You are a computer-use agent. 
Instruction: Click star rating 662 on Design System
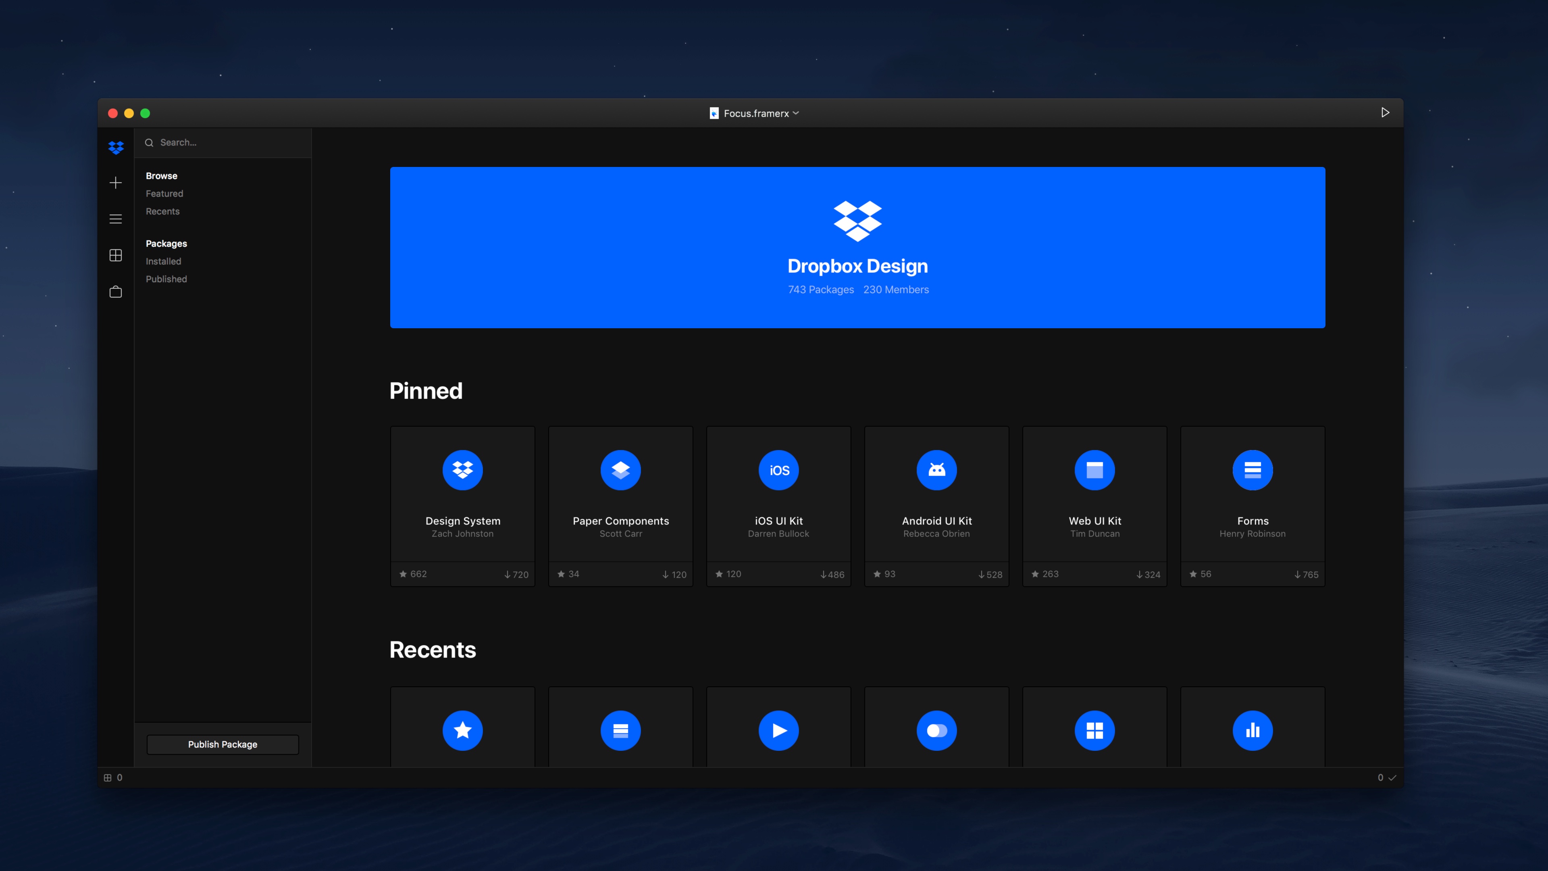click(x=414, y=574)
